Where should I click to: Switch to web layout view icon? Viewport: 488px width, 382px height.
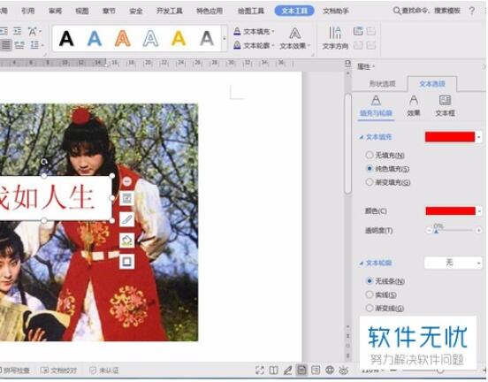tap(330, 370)
